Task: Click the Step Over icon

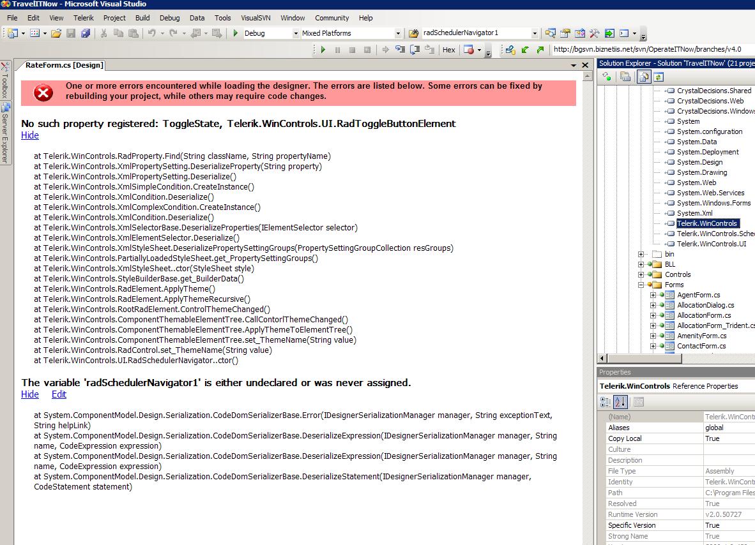Action: (x=415, y=50)
